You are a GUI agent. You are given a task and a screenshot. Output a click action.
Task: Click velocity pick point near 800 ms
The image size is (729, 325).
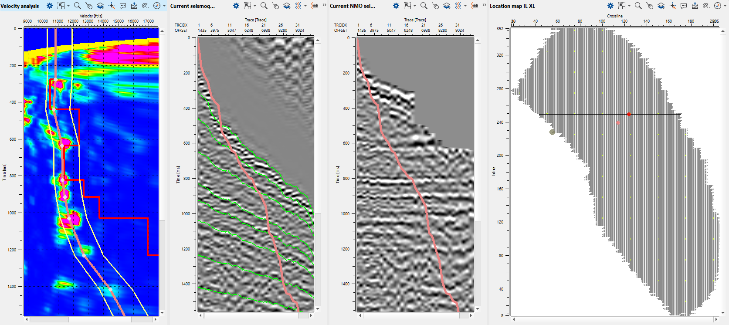point(62,179)
